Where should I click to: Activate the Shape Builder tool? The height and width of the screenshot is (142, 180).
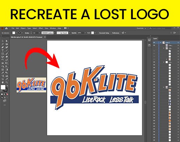coord(3,66)
